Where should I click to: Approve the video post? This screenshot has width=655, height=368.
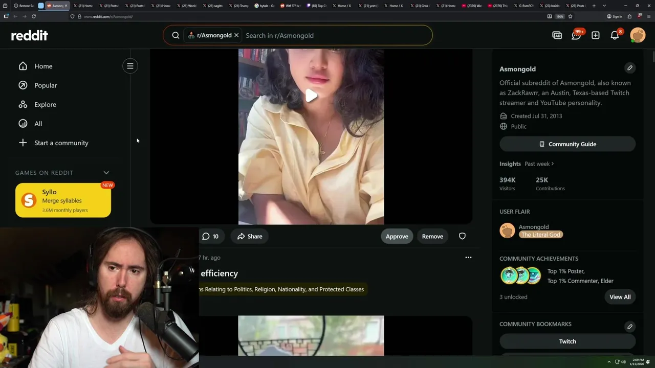click(397, 236)
